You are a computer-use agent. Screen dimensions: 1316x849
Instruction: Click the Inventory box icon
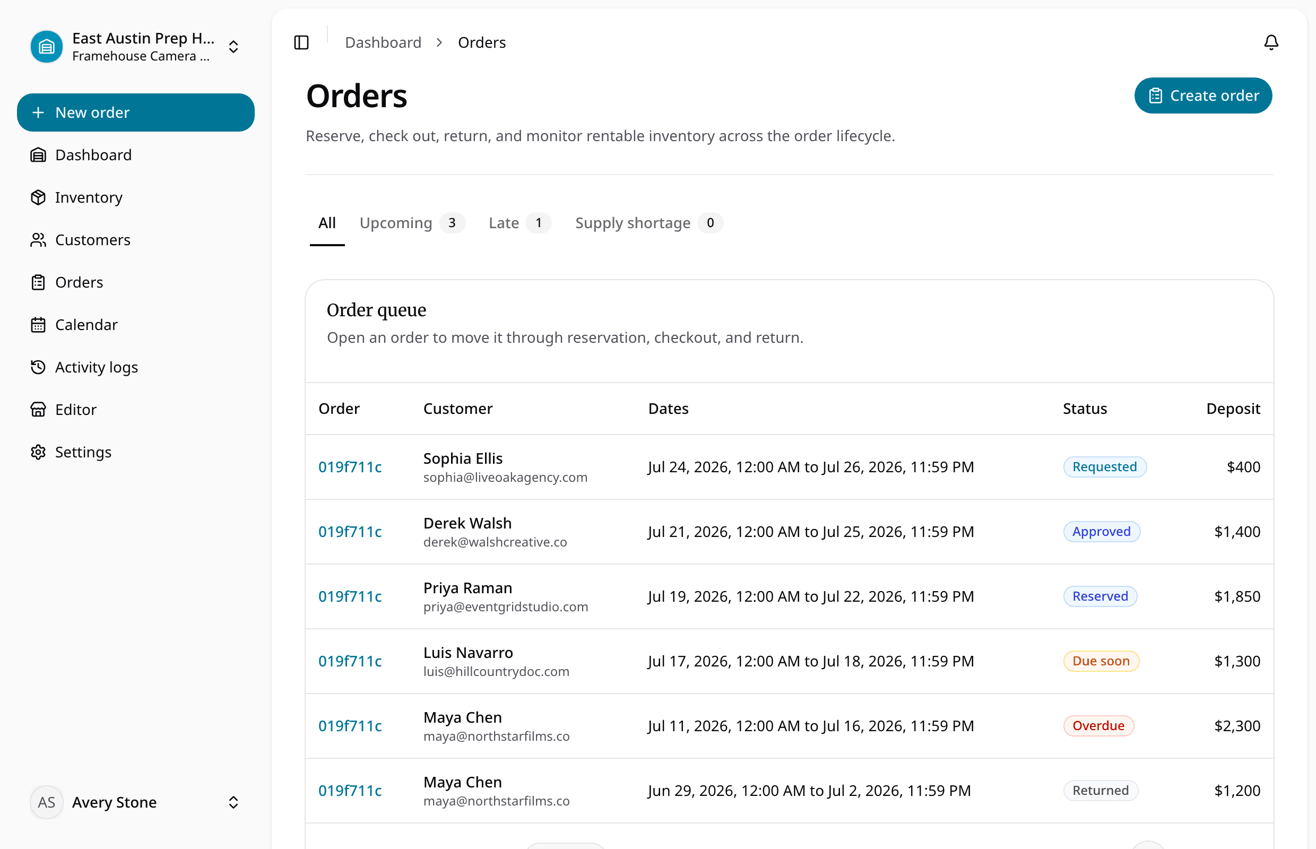pos(38,197)
